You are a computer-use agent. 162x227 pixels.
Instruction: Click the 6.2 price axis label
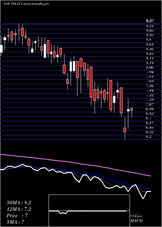[x=149, y=137]
